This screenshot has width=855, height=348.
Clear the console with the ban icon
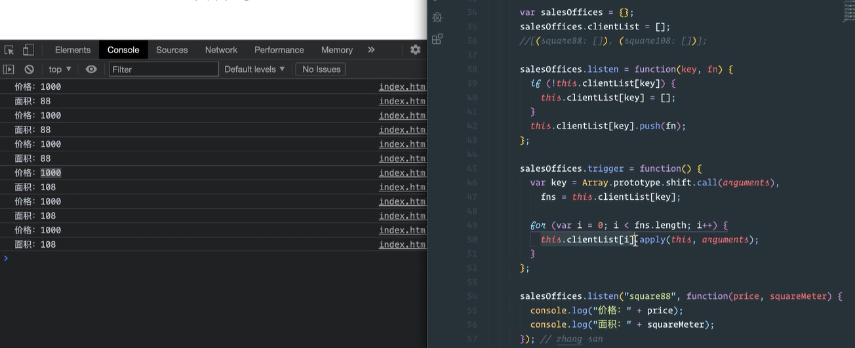(29, 69)
